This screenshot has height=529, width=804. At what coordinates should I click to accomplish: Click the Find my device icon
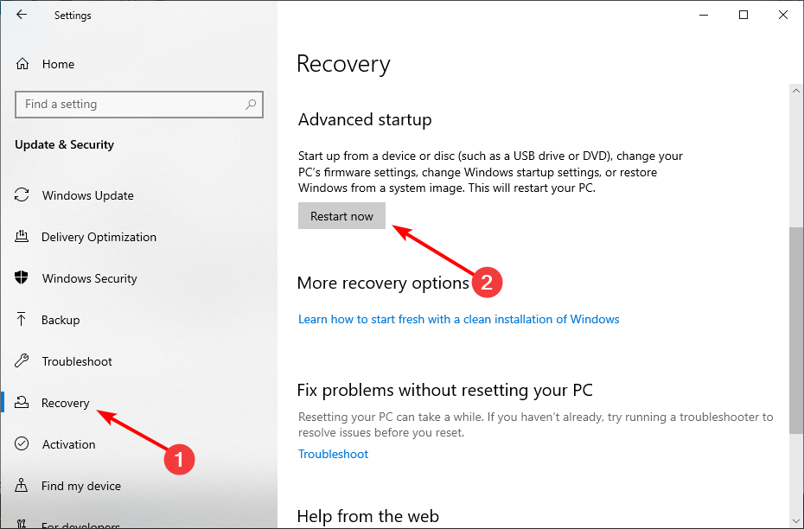22,486
